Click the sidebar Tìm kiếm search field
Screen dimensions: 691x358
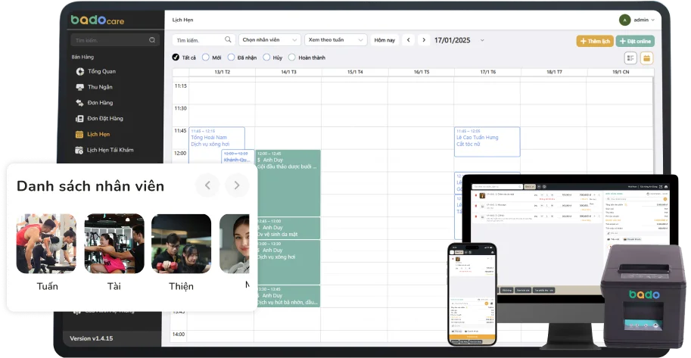click(x=114, y=40)
